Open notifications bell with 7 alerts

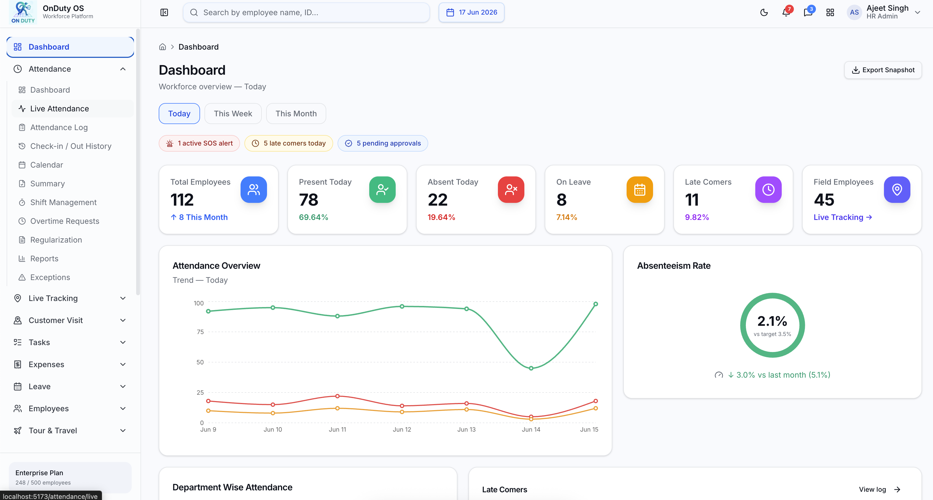point(786,12)
